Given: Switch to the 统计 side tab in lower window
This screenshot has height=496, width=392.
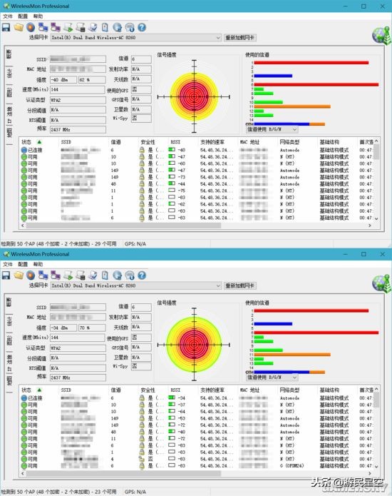Looking at the screenshot, I should 9,321.
